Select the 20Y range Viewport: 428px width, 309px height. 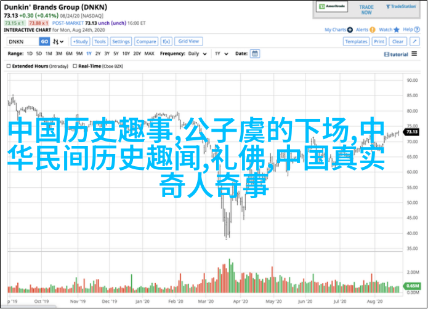pos(137,54)
